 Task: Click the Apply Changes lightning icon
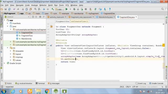(x=70, y=9)
